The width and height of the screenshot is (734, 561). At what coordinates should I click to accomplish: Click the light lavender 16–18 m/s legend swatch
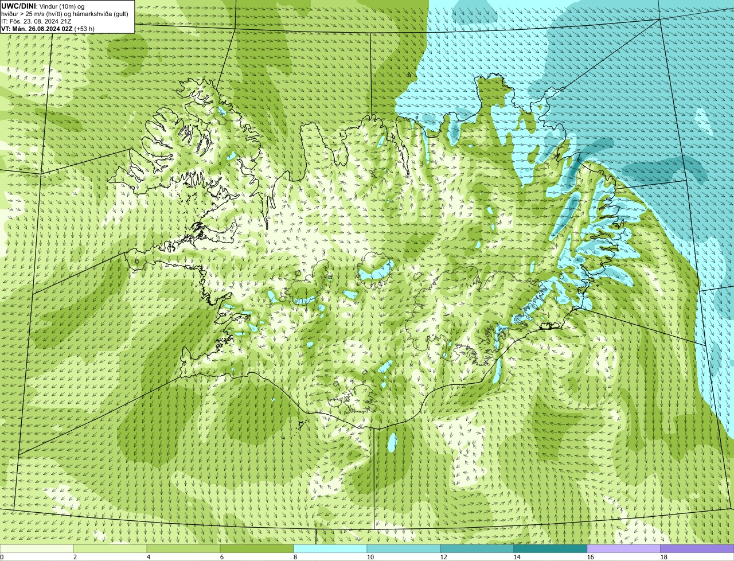[x=624, y=548]
